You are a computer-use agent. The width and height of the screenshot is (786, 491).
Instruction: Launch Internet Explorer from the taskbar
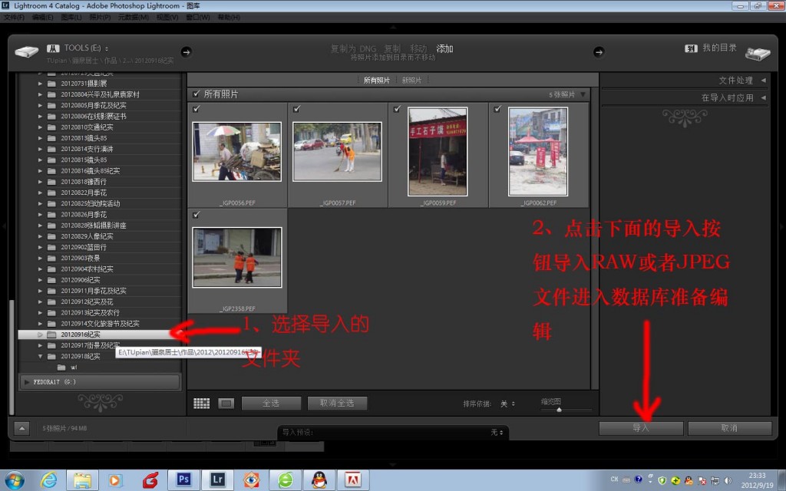(48, 480)
